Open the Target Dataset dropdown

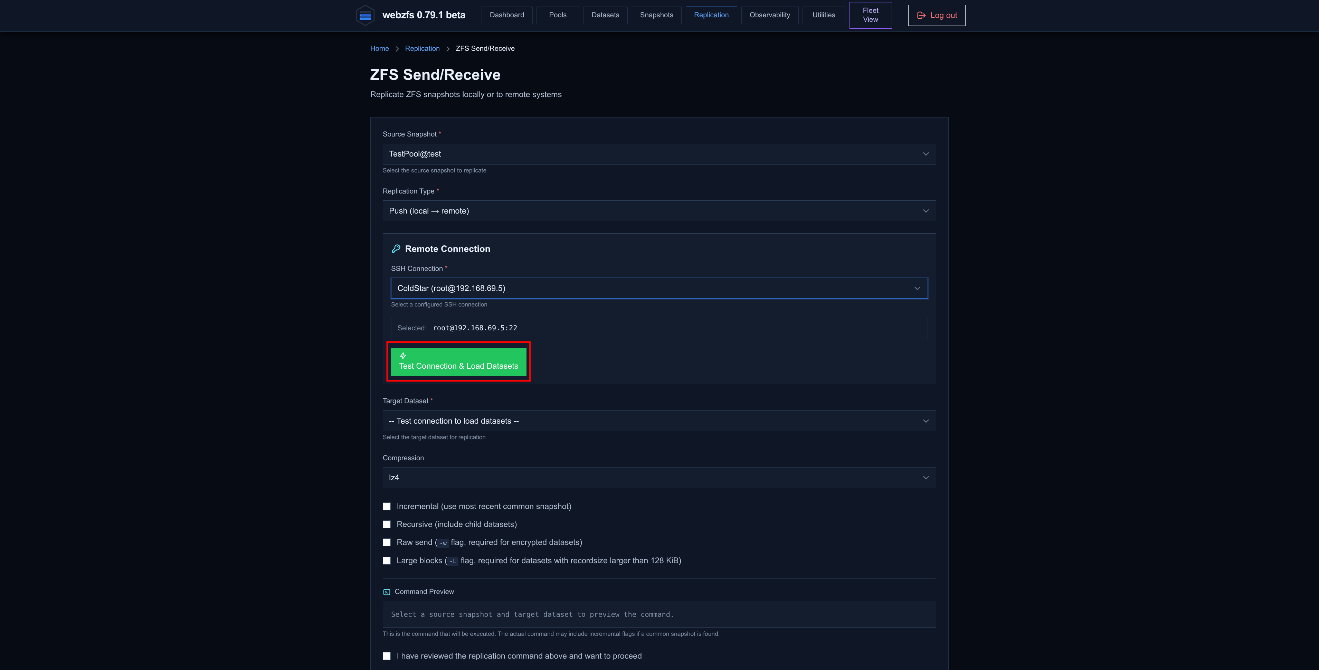[659, 421]
